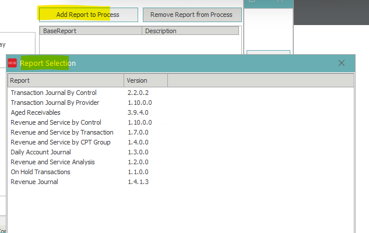Select the Daily Account Journal report
369x233 pixels.
coord(41,152)
